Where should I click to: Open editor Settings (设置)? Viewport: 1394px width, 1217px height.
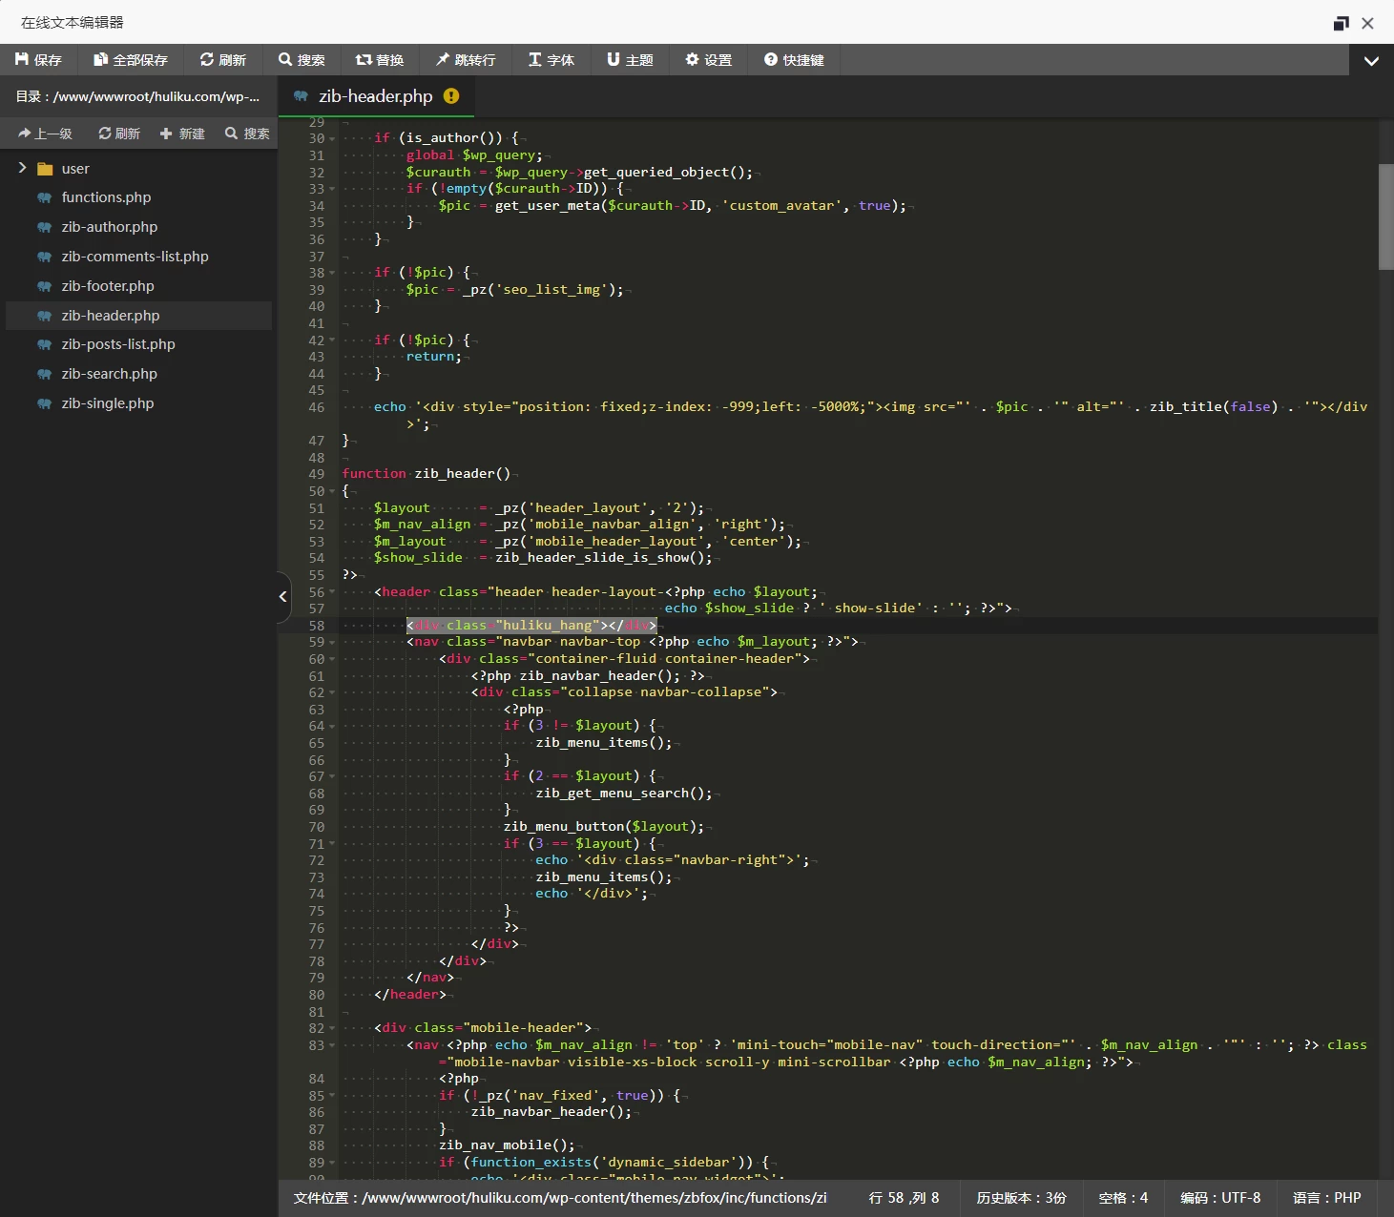708,60
